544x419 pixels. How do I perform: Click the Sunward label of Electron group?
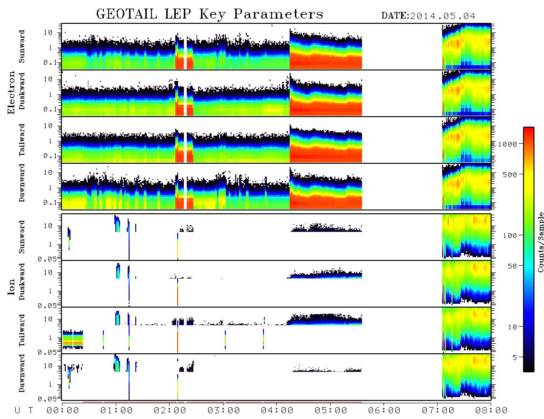22,47
